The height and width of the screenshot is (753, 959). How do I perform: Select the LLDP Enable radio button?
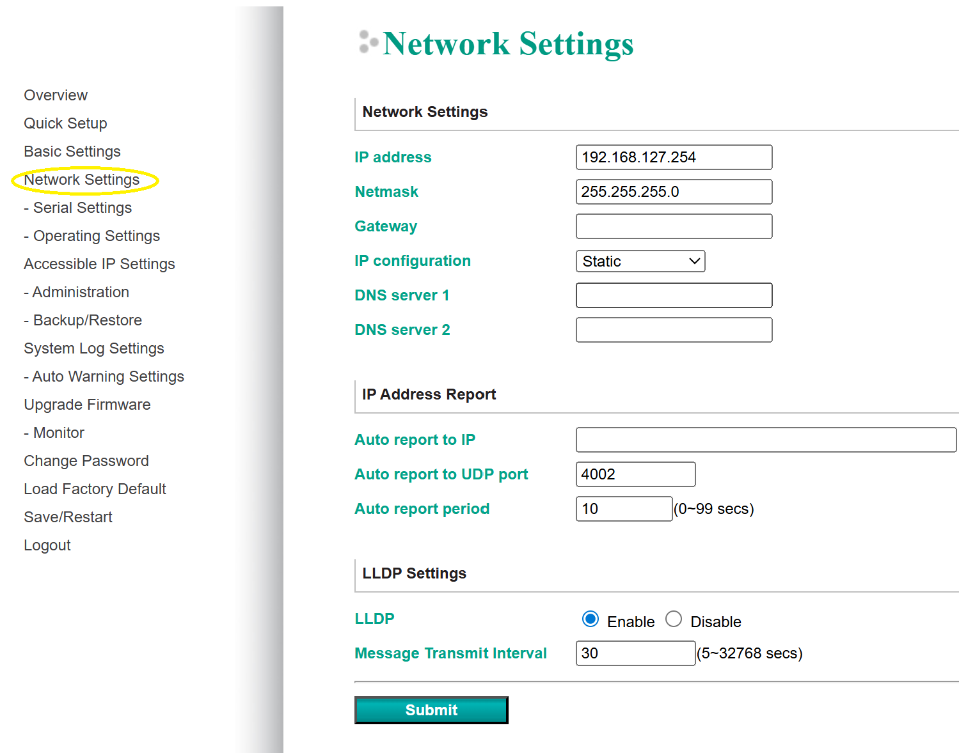(x=590, y=619)
